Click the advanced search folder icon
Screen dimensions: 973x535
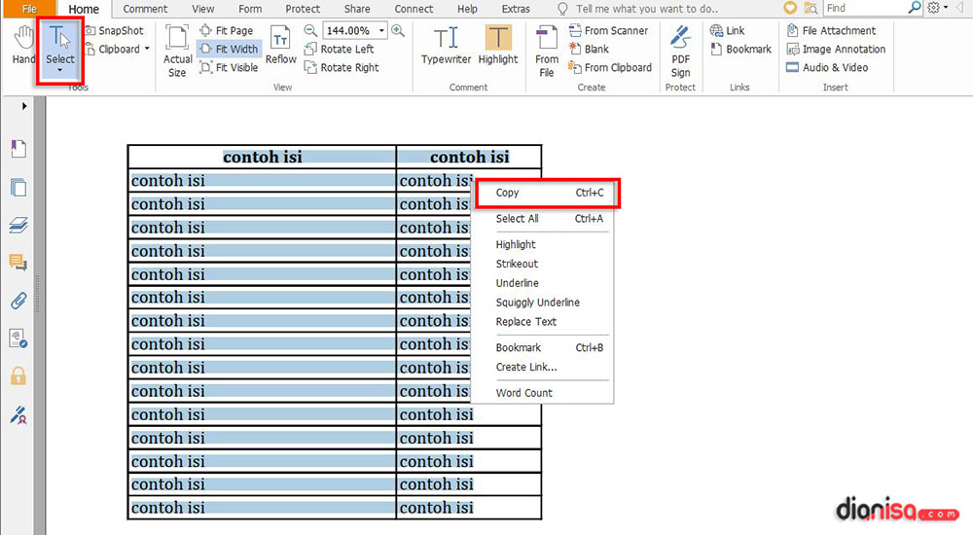click(811, 8)
